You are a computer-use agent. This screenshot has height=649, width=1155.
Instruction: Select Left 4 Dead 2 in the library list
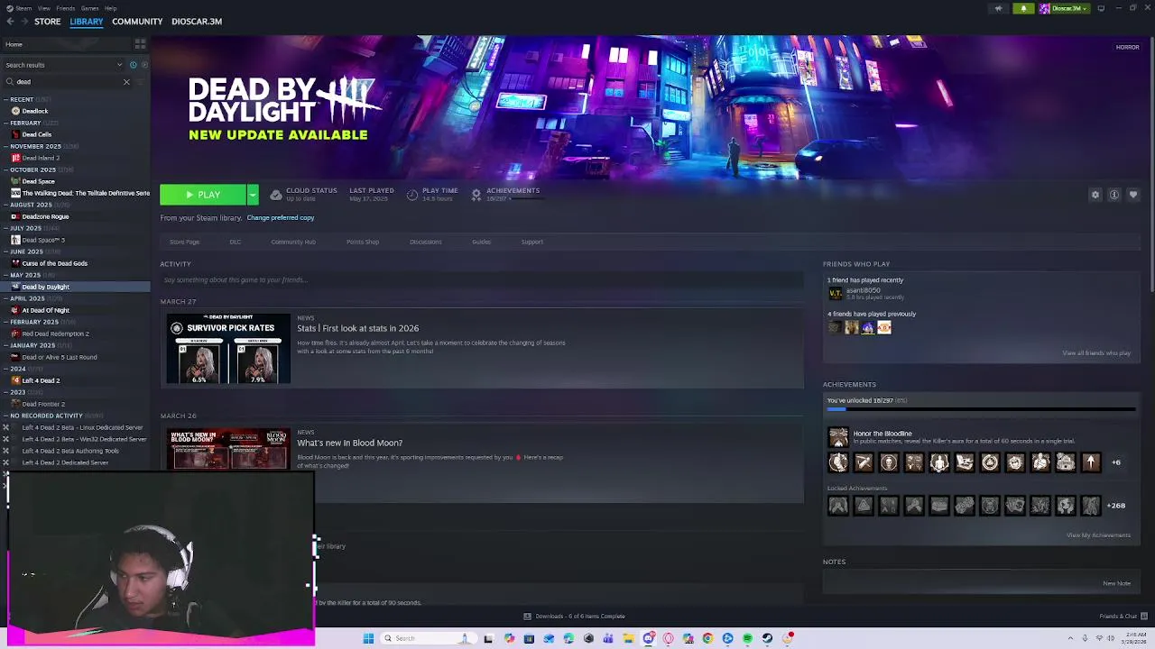pyautogui.click(x=41, y=381)
